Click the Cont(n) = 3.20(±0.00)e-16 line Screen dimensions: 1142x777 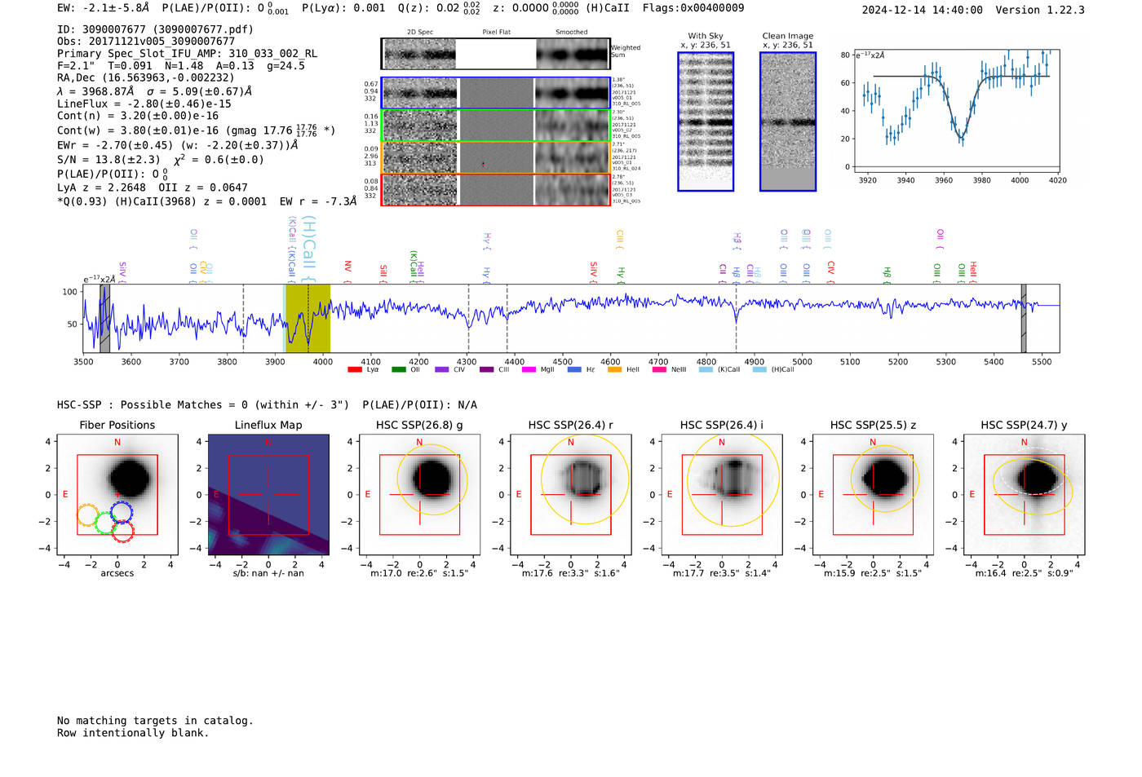(138, 116)
